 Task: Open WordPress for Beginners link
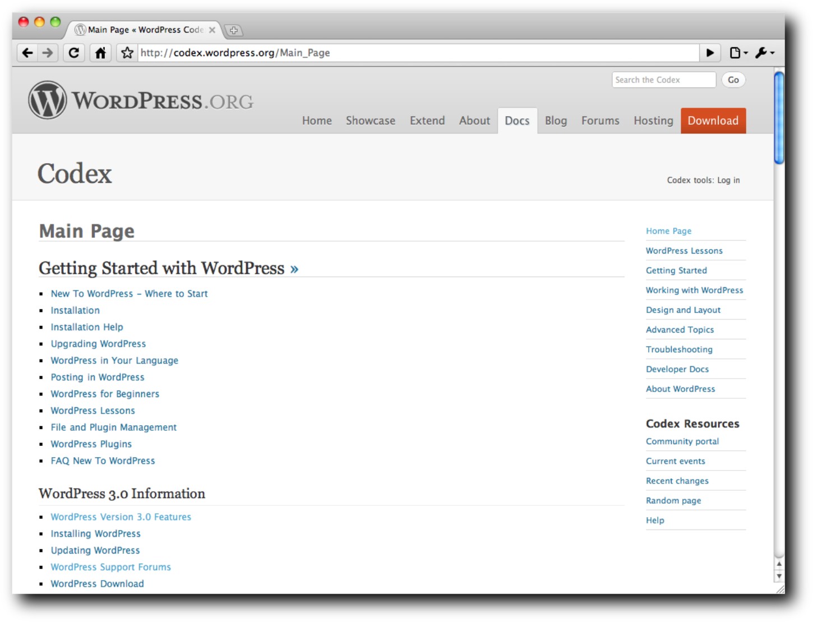[x=105, y=394]
